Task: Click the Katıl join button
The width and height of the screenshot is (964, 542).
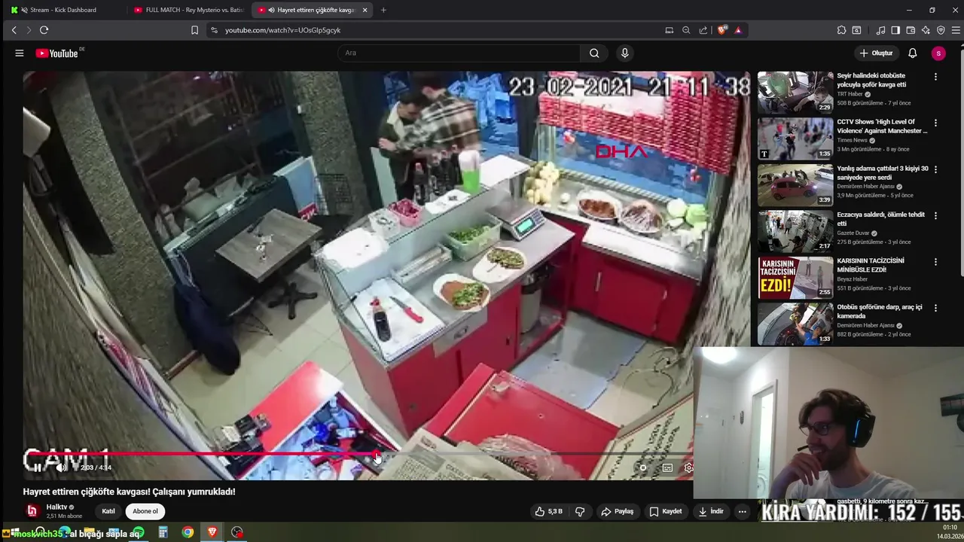Action: coord(108,511)
